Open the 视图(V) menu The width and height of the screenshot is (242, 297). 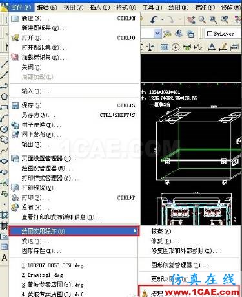tap(74, 8)
